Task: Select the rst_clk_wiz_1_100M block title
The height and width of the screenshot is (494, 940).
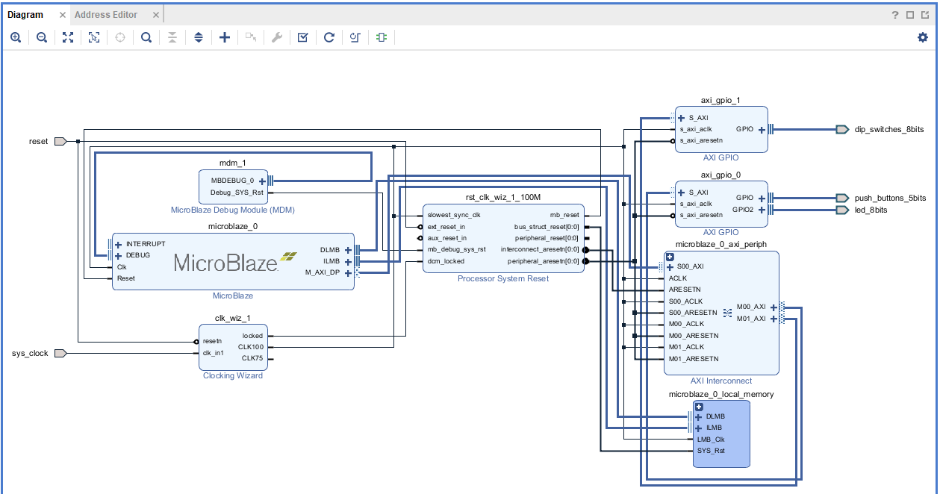Action: pos(503,197)
